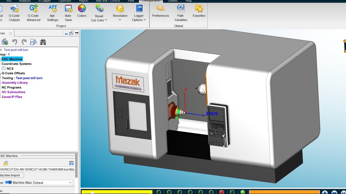Select Assembly Library in the tree
Screen dimensions: 346x194
[15, 83]
